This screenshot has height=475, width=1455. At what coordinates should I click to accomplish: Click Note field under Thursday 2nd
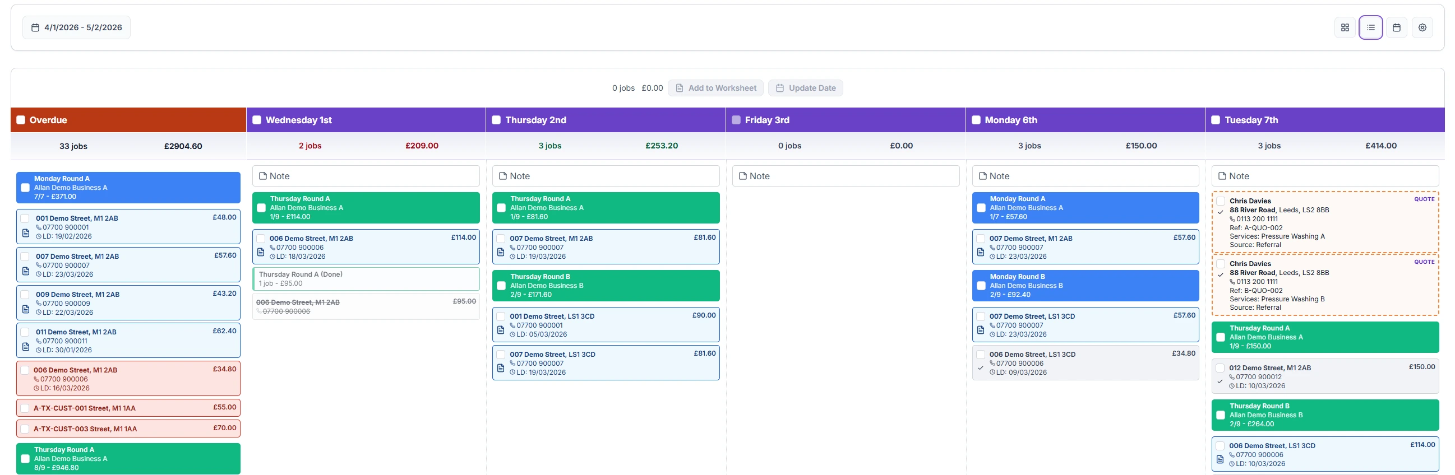[606, 176]
